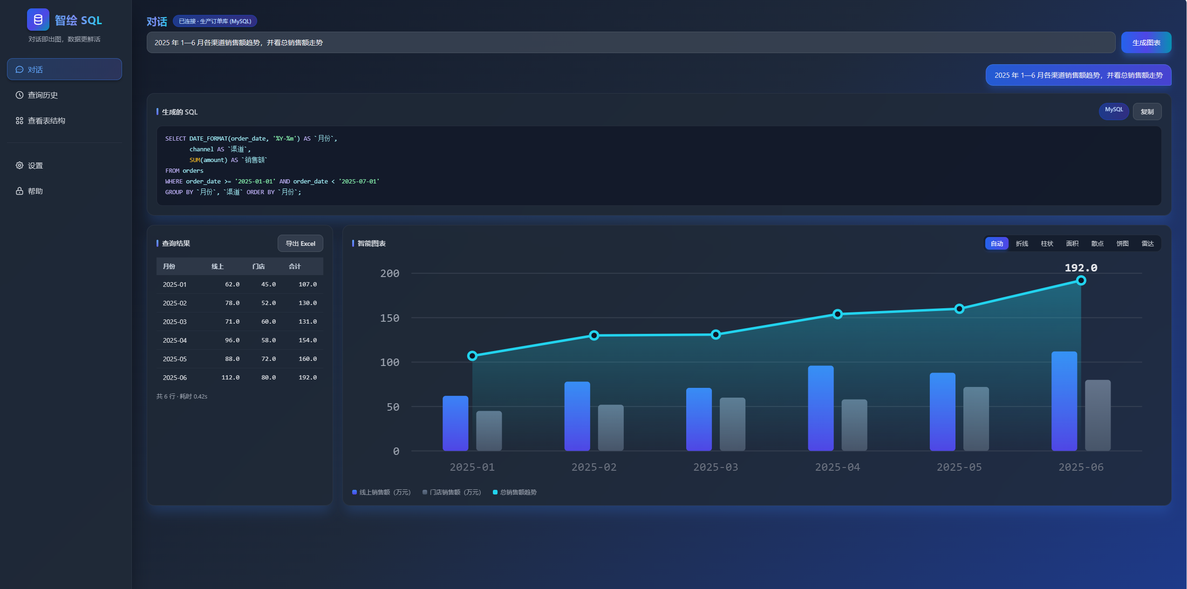Click the SQL code block
This screenshot has height=589, width=1187.
tap(659, 166)
